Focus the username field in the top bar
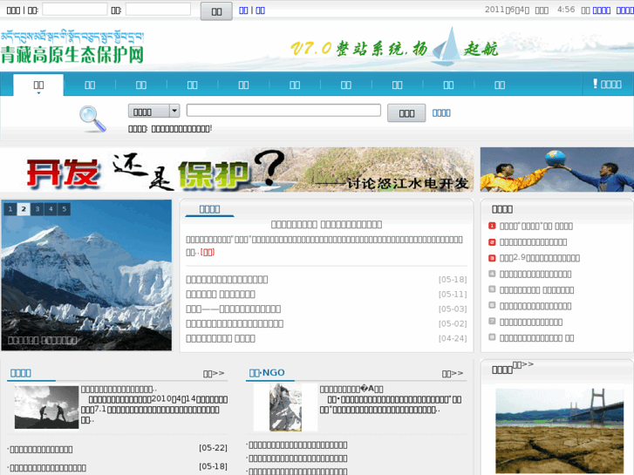This screenshot has height=475, width=634. pos(75,10)
